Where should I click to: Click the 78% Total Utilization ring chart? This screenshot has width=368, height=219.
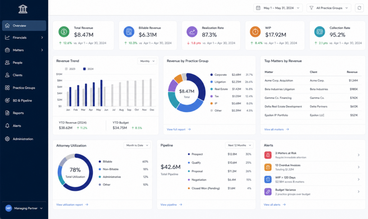click(75, 172)
